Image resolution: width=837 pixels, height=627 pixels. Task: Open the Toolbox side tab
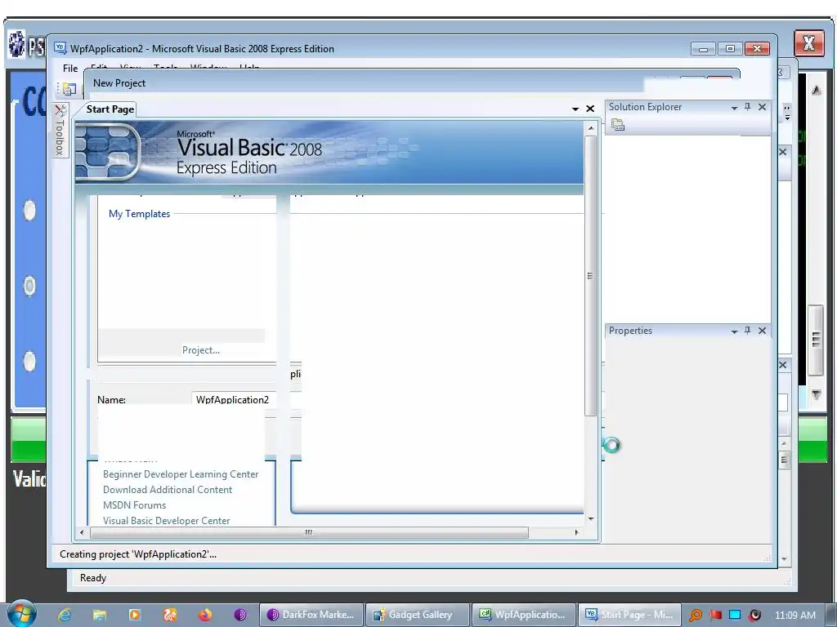60,130
